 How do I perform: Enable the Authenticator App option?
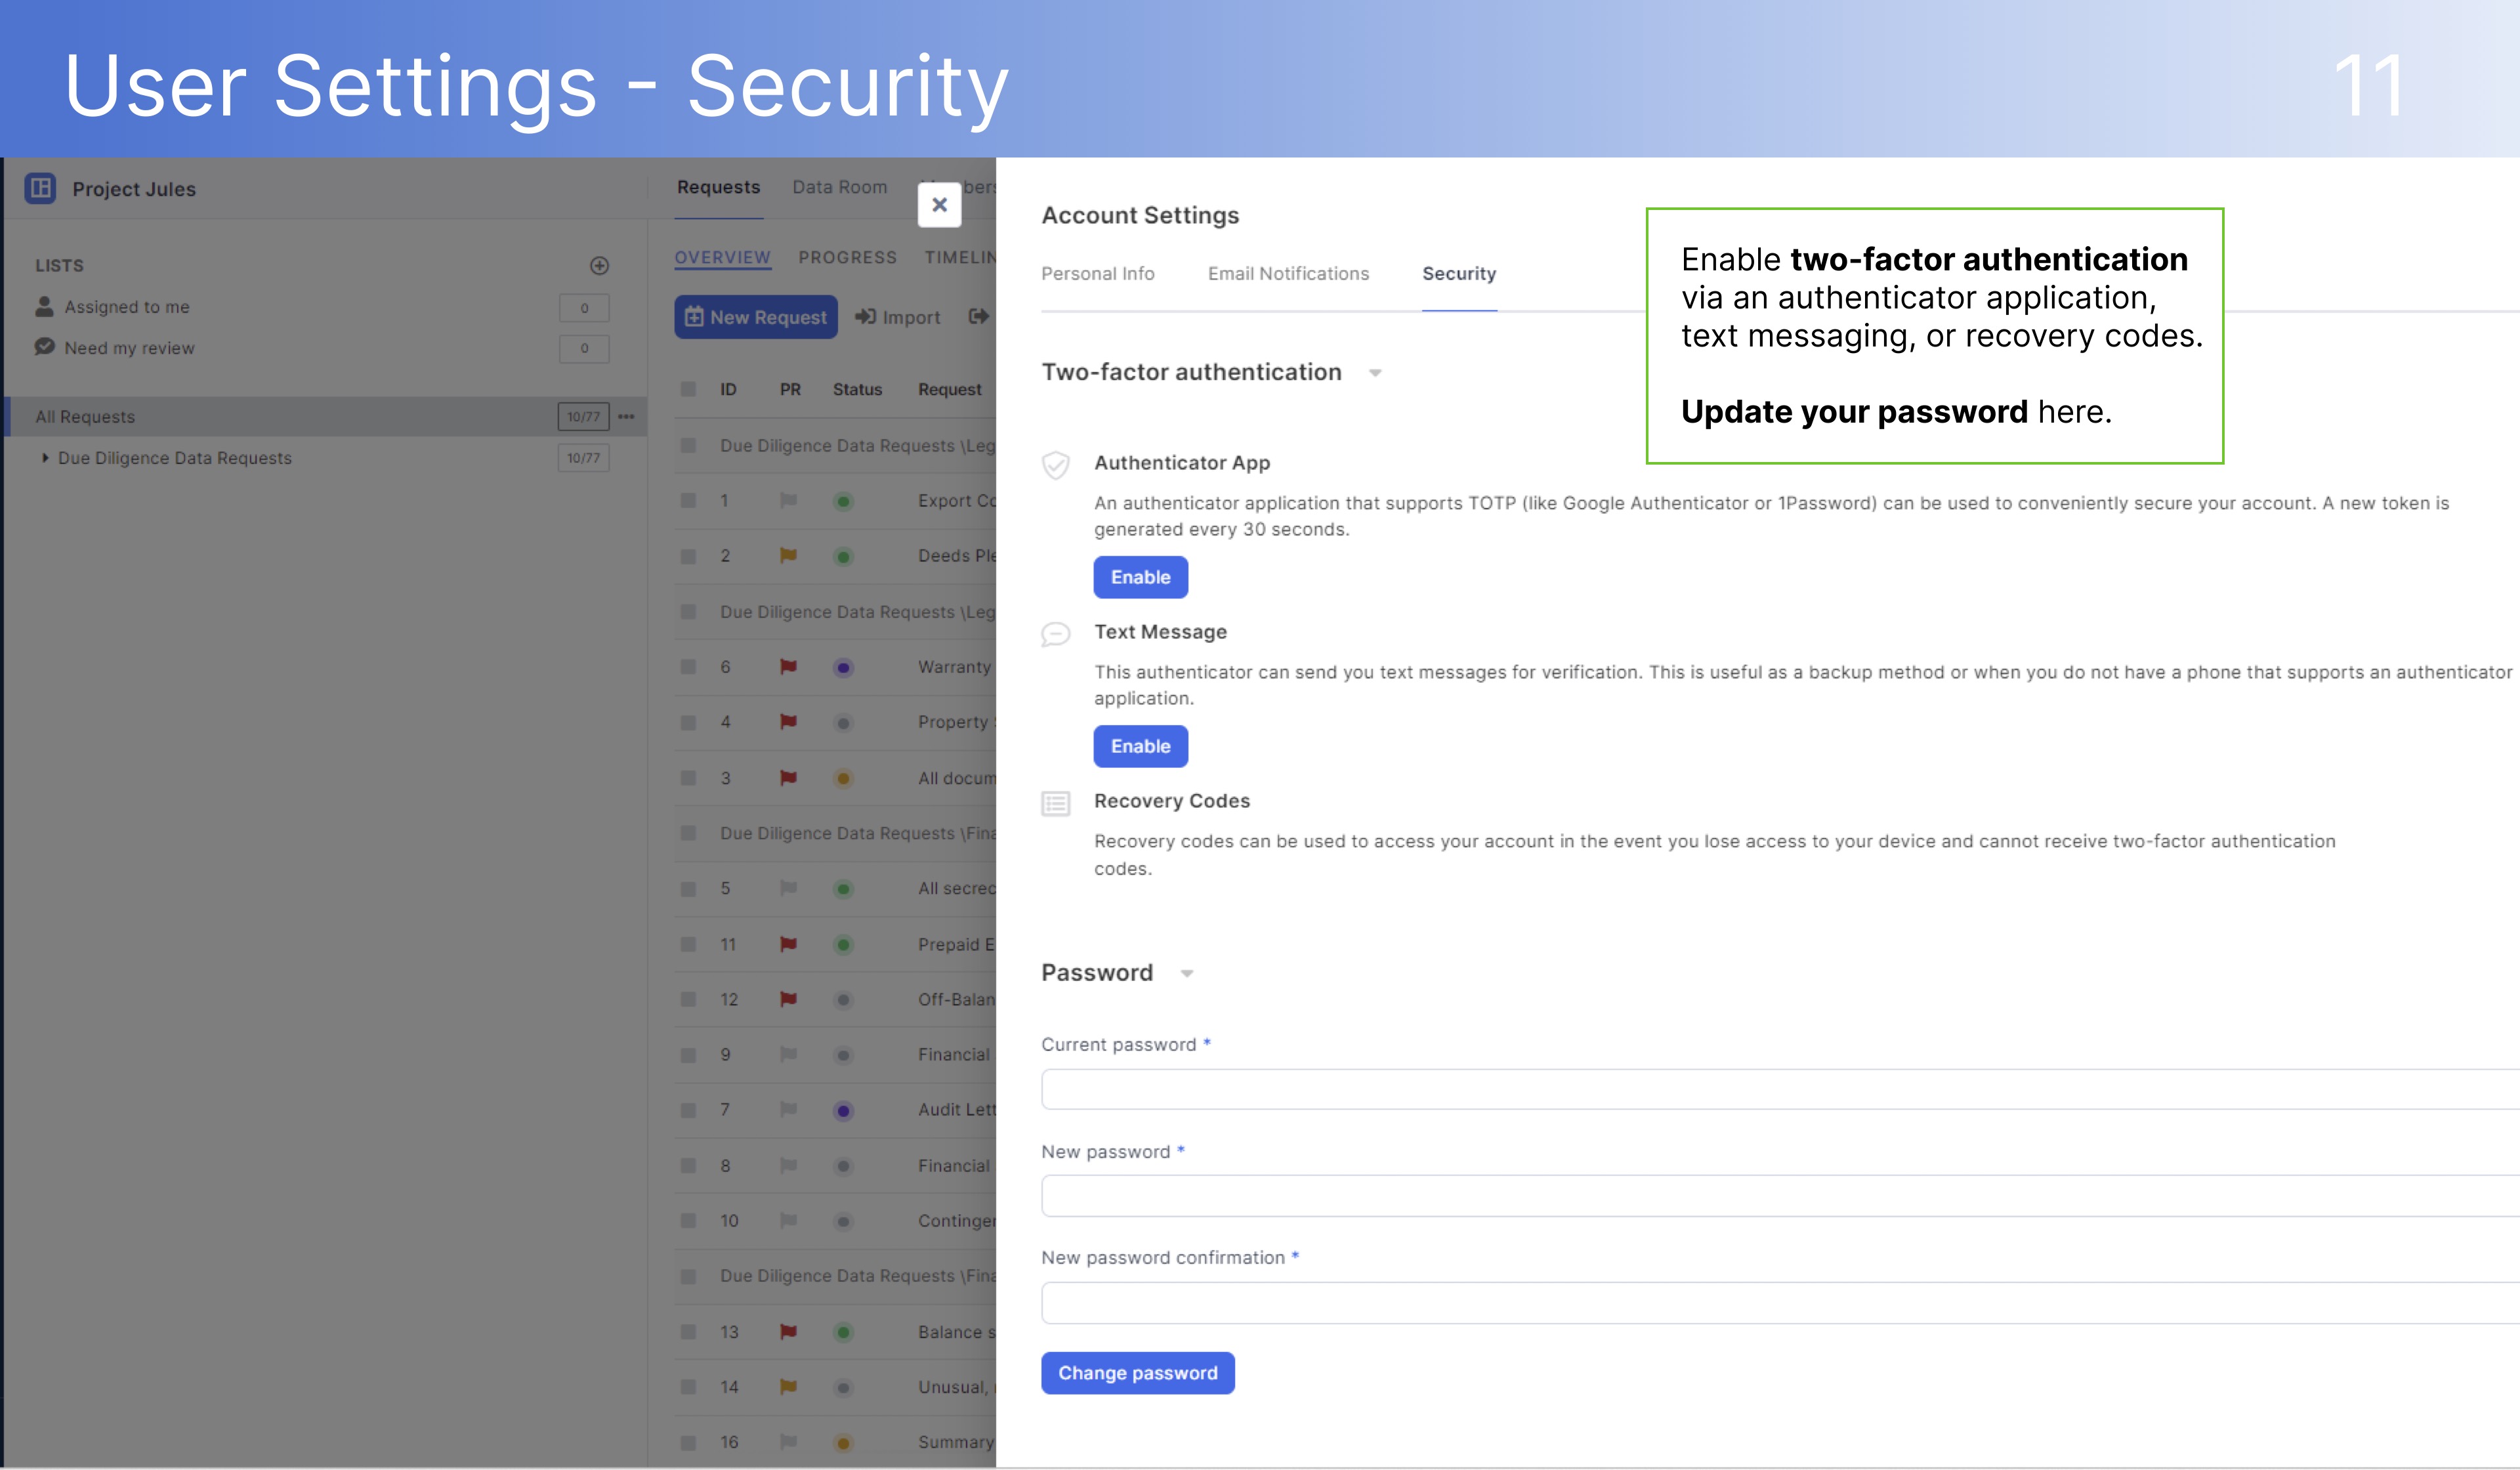pos(1140,577)
